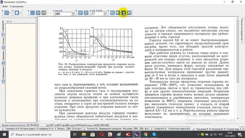
Task: Jump to first page with double-left arrow
Action: click(112, 13)
